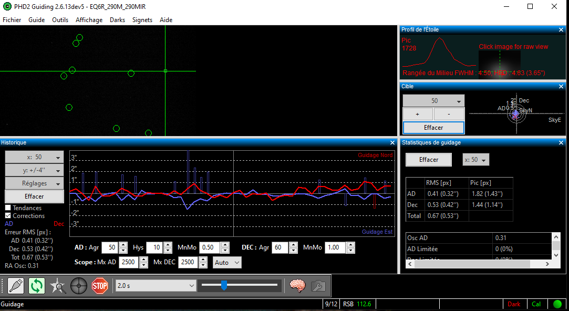Click the statistics scroll up arrow
This screenshot has height=311, width=569.
[555, 237]
